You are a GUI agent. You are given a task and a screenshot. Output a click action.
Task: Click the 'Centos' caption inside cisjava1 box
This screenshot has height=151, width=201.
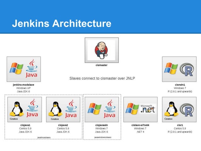tap(14, 119)
